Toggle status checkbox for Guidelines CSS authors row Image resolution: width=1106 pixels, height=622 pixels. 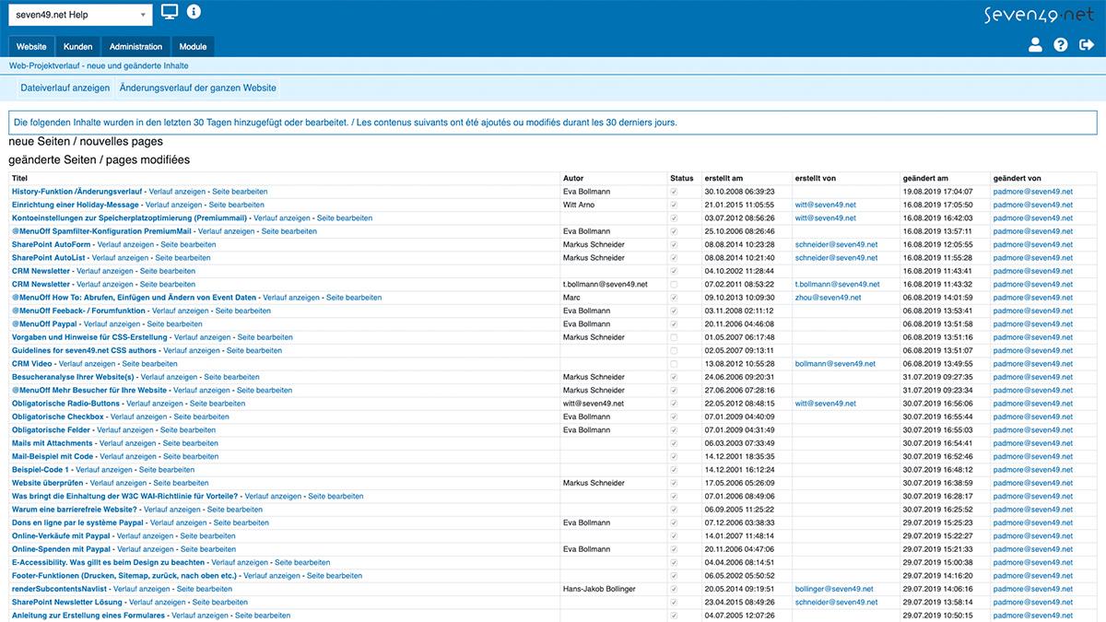tap(674, 351)
